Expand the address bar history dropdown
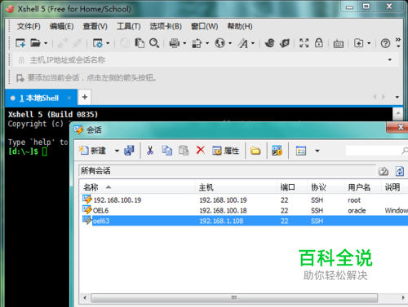The height and width of the screenshot is (307, 408). point(390,59)
